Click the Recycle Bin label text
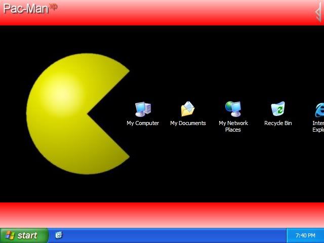This screenshot has height=243, width=324. tap(278, 123)
